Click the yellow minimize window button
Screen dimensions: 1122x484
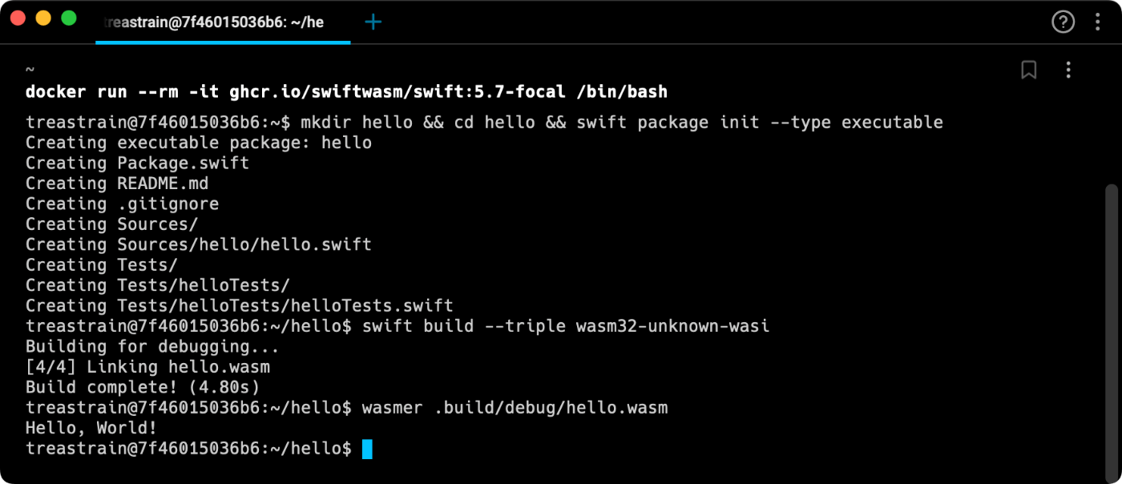click(43, 18)
